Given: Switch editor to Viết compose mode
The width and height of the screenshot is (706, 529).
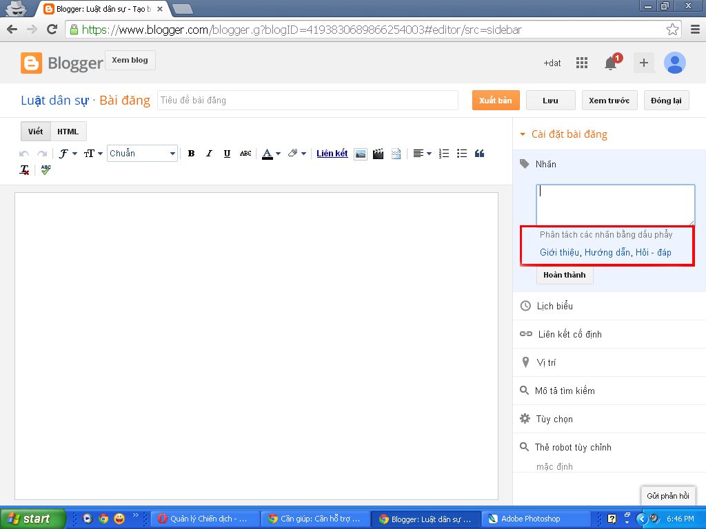Looking at the screenshot, I should [x=35, y=132].
